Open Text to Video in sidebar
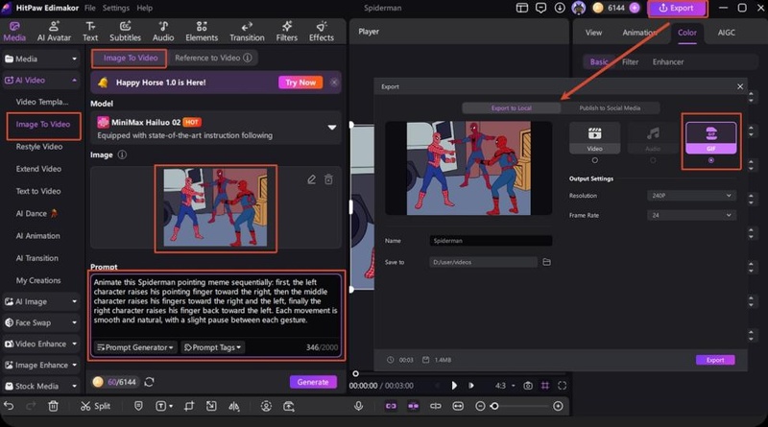This screenshot has width=768, height=427. tap(38, 191)
